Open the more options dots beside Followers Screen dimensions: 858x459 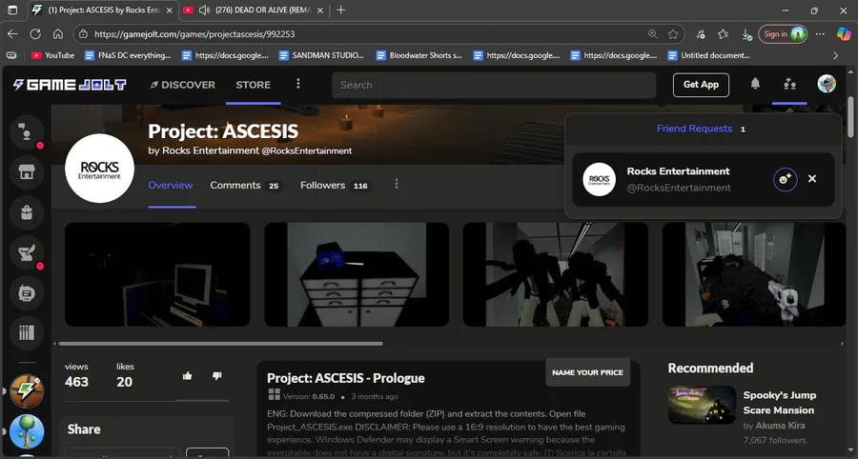(397, 184)
